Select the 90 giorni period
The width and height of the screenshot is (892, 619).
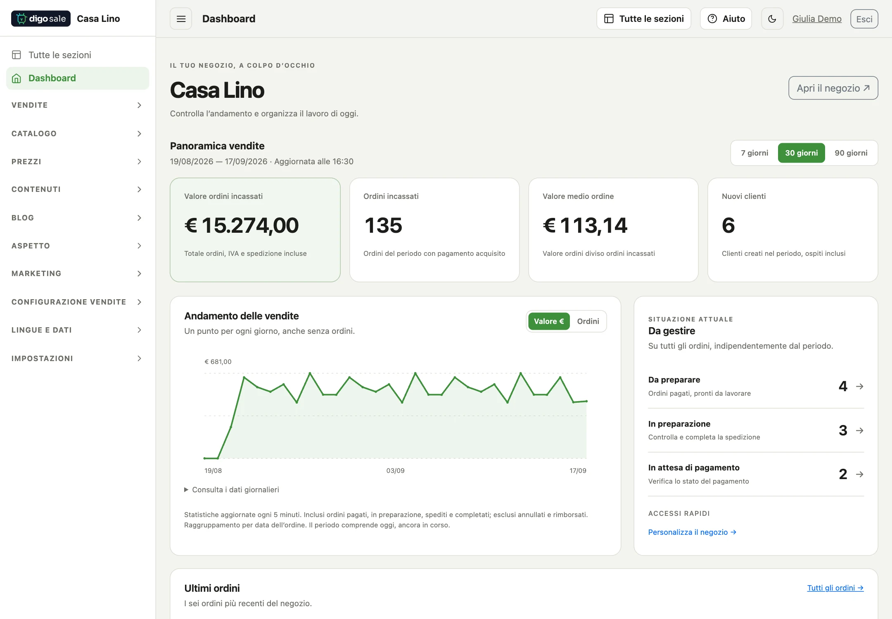(x=851, y=153)
